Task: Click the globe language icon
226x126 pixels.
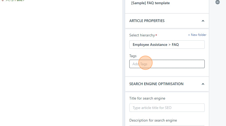Action: 218,2
